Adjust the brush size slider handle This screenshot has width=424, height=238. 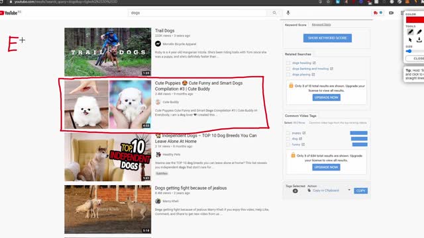pos(409,52)
